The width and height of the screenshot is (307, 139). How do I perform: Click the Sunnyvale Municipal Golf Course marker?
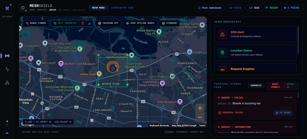(77, 88)
